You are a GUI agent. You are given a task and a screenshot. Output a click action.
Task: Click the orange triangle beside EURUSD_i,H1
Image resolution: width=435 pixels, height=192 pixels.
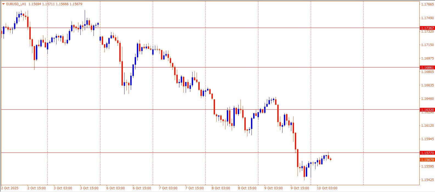3,4
